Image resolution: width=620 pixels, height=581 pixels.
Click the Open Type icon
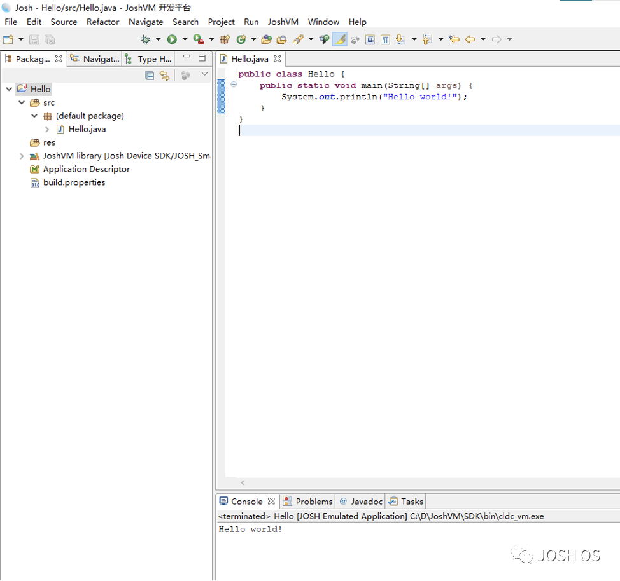tap(267, 39)
